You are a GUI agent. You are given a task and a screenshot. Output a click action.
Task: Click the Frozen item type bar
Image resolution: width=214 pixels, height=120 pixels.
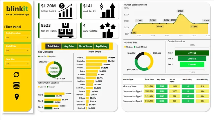(93, 68)
